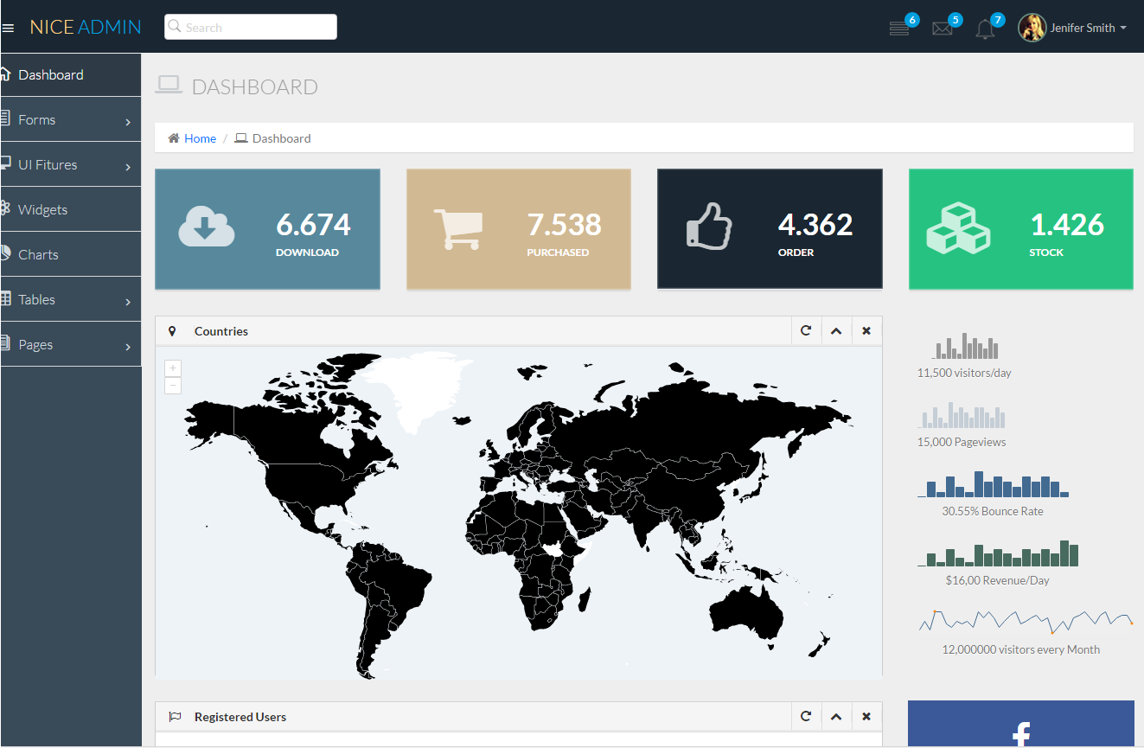Close the Countries panel
The height and width of the screenshot is (748, 1144).
point(866,330)
